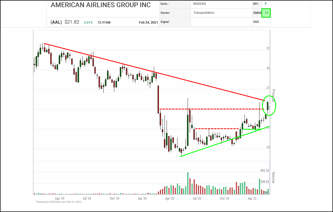Click the tallest green volume bar
This screenshot has width=333, height=212.
coord(188,183)
